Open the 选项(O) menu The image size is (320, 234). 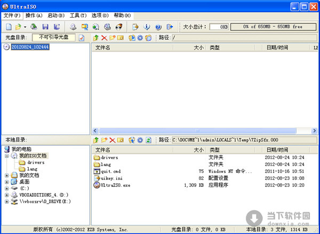(100, 15)
